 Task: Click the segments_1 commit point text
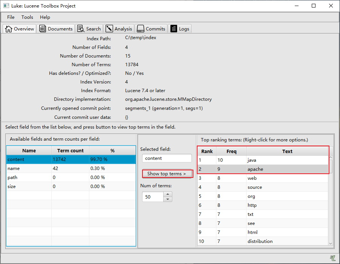point(164,108)
